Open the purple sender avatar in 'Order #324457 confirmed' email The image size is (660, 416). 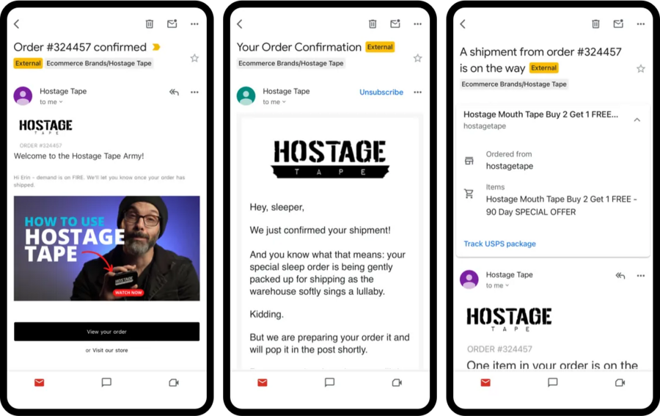click(x=23, y=96)
